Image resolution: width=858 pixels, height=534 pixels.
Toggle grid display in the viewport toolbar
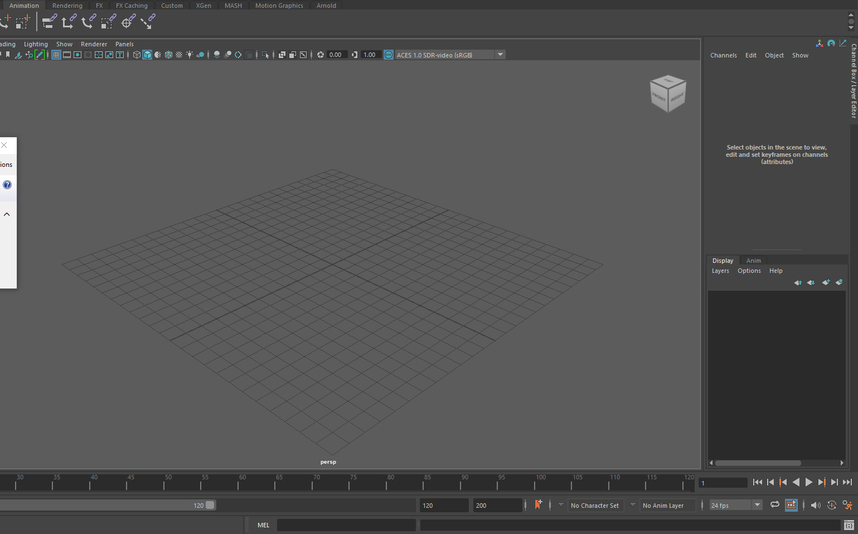[x=56, y=54]
